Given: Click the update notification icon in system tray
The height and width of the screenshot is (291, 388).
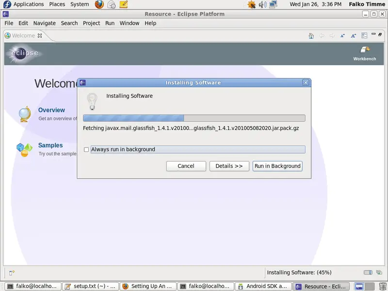Looking at the screenshot, I should coord(251,4).
